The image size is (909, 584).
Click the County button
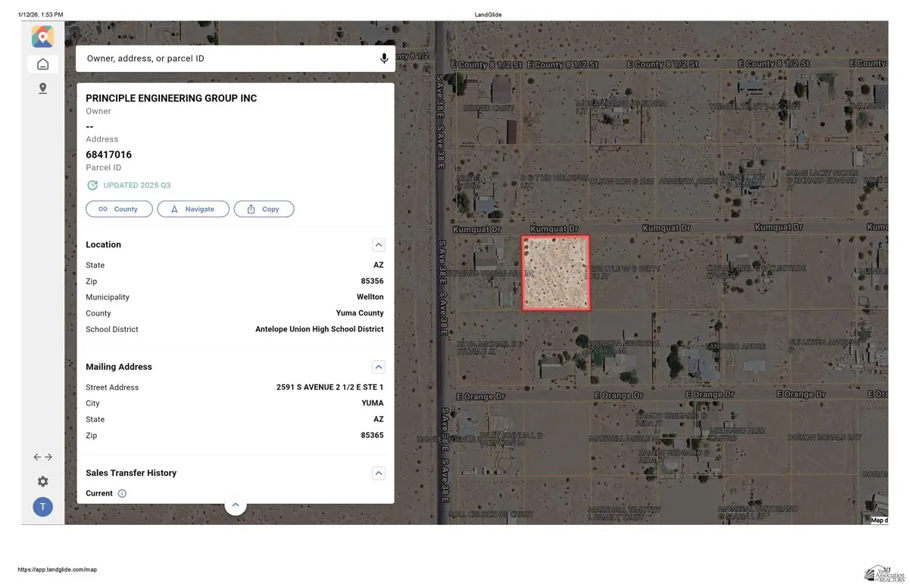coord(119,209)
